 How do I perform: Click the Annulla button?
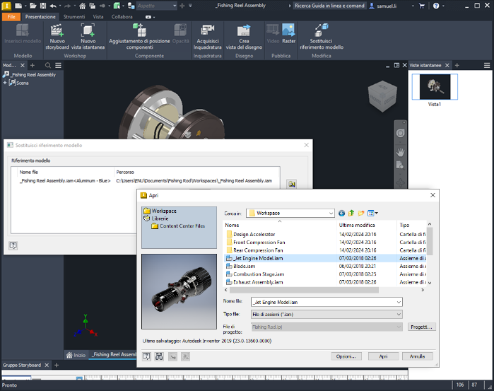coord(418,356)
